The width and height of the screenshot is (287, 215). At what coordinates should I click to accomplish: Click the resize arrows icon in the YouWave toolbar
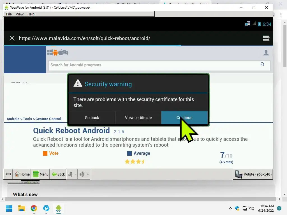tap(8, 174)
